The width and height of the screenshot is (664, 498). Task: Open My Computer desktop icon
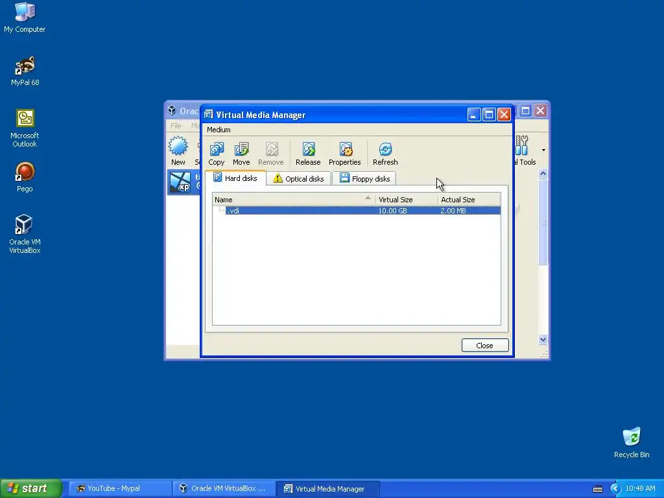pyautogui.click(x=25, y=18)
